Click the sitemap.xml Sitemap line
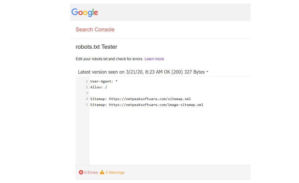Viewport: 299px width, 183px height. (x=140, y=99)
